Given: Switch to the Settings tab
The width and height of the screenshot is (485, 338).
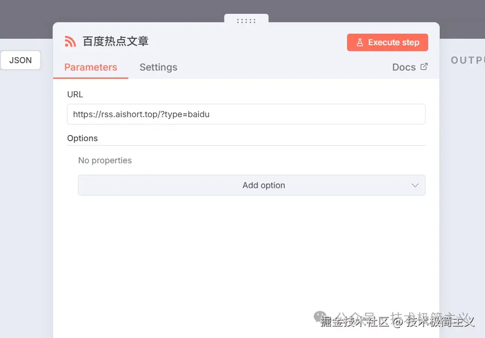Looking at the screenshot, I should [x=158, y=67].
